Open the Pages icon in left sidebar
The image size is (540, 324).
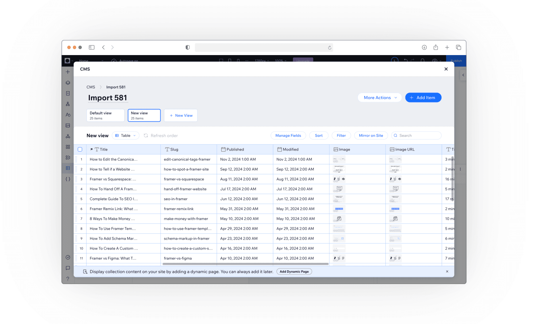pyautogui.click(x=68, y=93)
